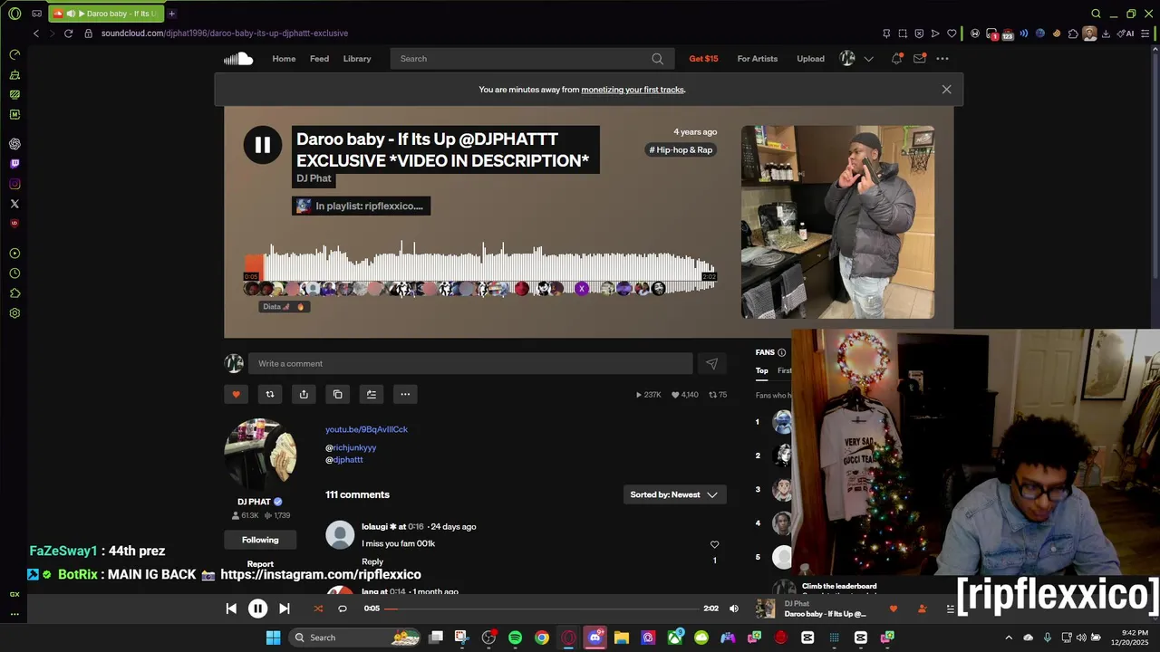
Task: Open messages envelope in SoundCloud header
Action: [919, 59]
